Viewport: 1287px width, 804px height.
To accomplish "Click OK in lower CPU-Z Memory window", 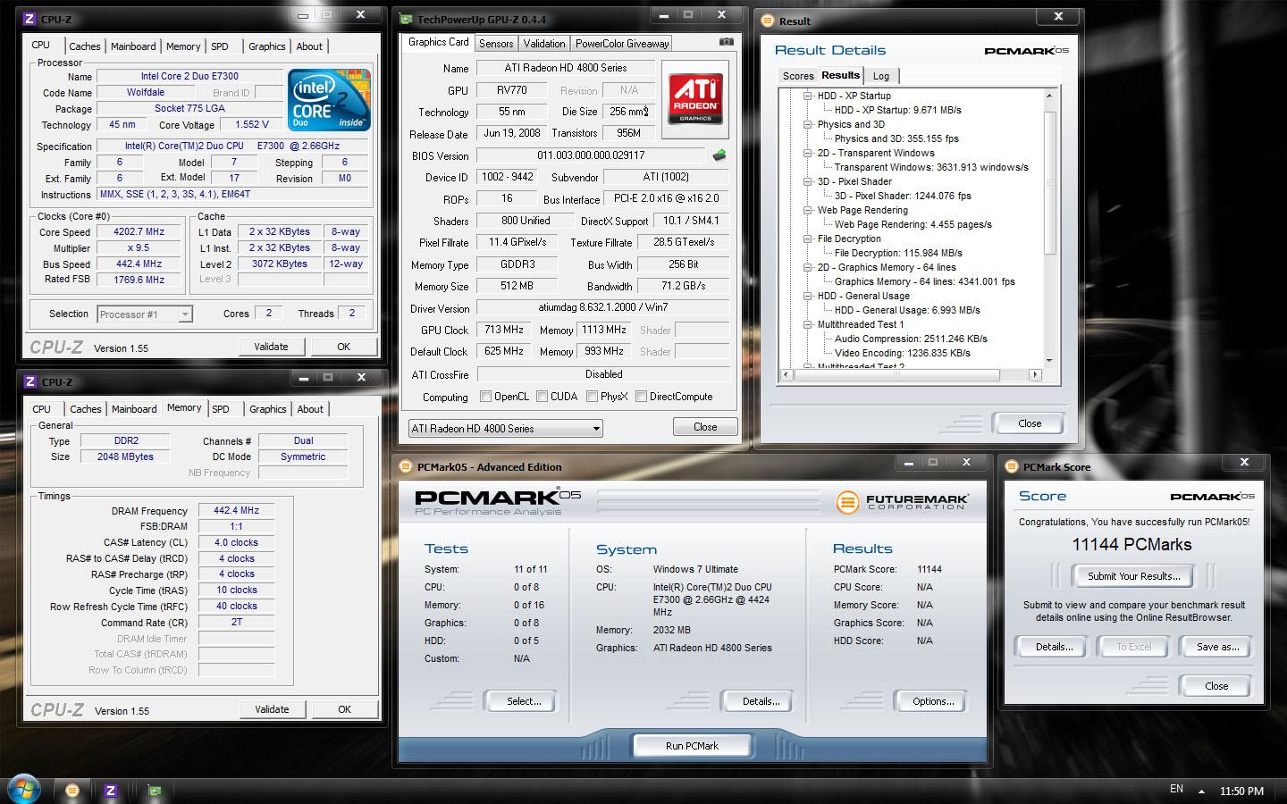I will coord(344,709).
